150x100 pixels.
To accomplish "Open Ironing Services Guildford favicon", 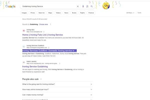I will click(24, 46).
